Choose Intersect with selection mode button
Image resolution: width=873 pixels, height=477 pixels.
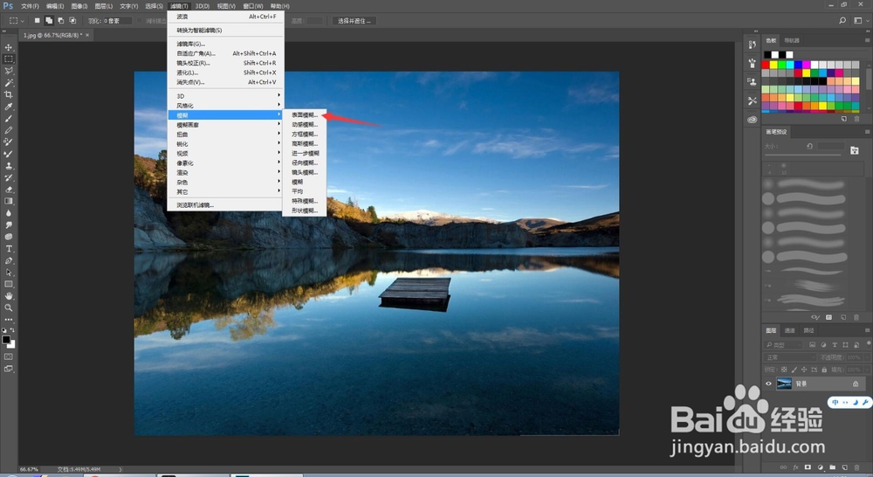click(x=72, y=21)
